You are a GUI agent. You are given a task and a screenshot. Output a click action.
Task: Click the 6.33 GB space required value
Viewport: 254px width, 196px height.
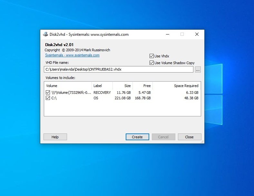click(192, 93)
